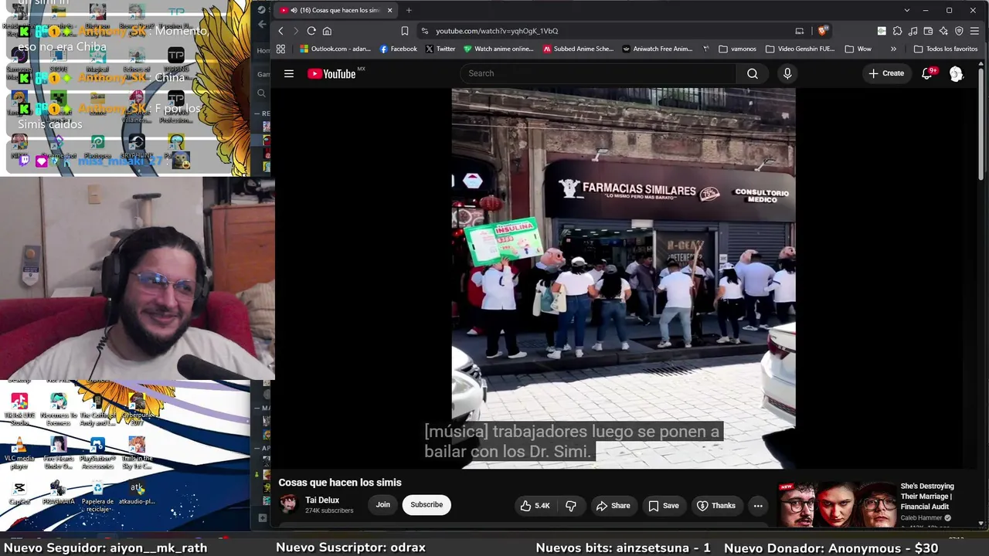Share the video
The height and width of the screenshot is (556, 989).
click(x=613, y=506)
